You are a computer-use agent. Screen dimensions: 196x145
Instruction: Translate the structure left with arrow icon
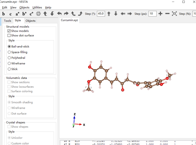(x=123, y=14)
